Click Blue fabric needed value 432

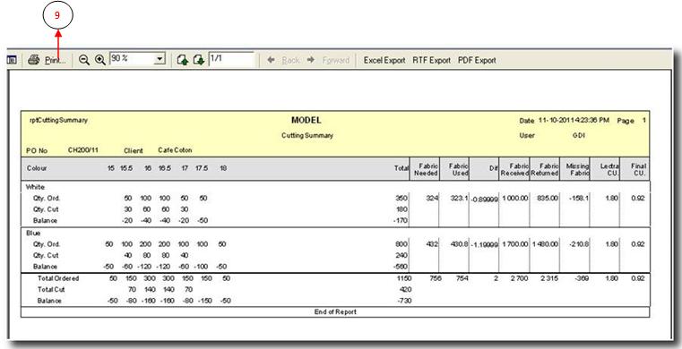tap(432, 244)
